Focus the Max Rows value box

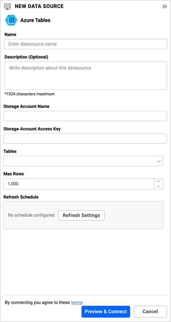coord(79,184)
